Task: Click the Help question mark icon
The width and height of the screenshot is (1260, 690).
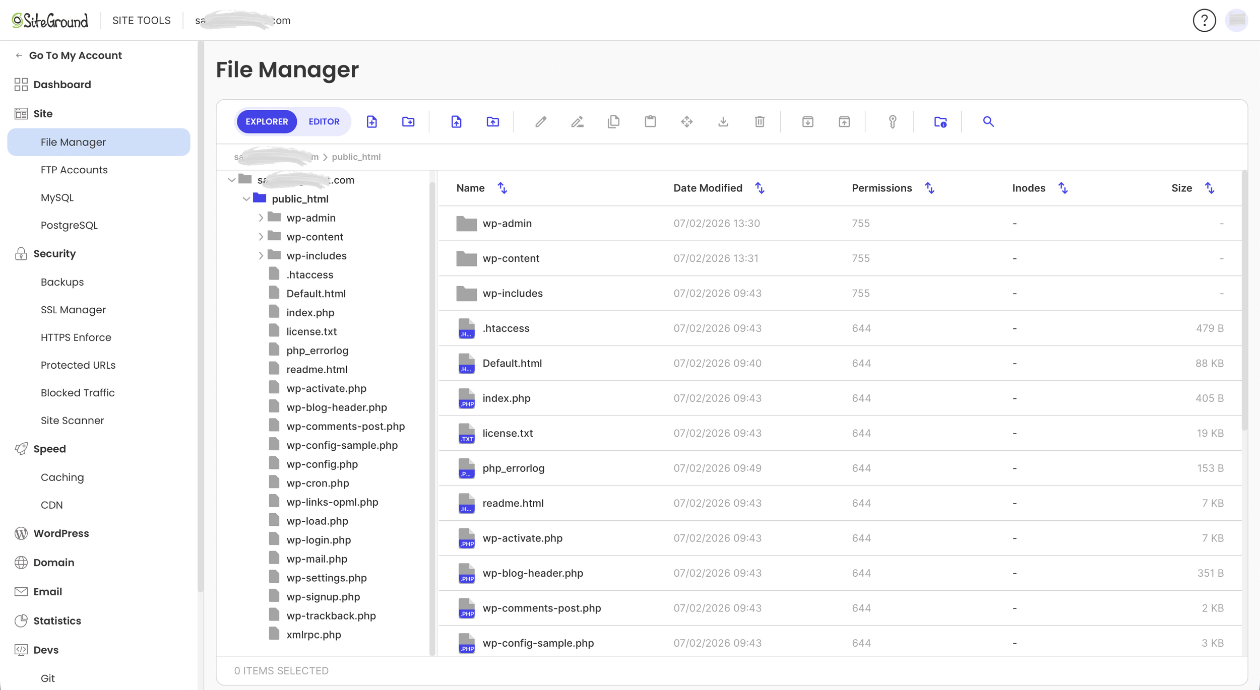Action: 1204,20
